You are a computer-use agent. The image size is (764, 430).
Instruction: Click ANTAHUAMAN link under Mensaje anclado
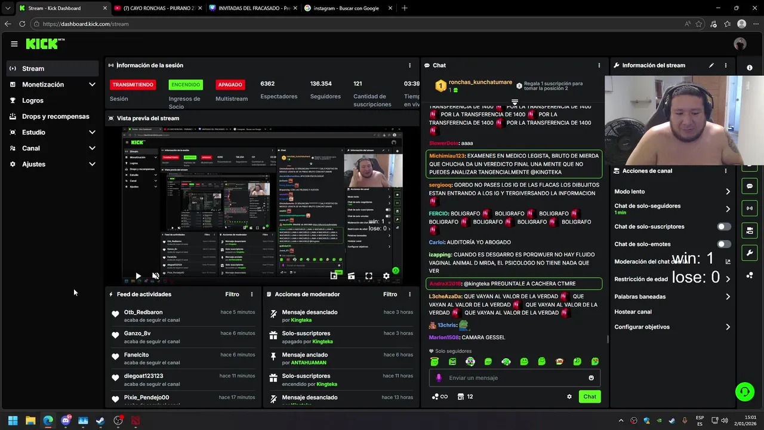click(x=309, y=363)
